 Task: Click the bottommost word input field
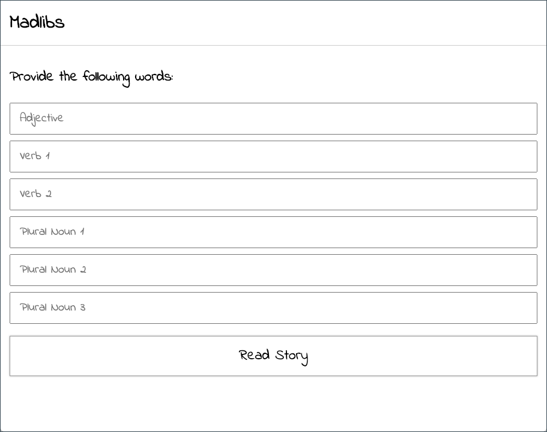273,308
